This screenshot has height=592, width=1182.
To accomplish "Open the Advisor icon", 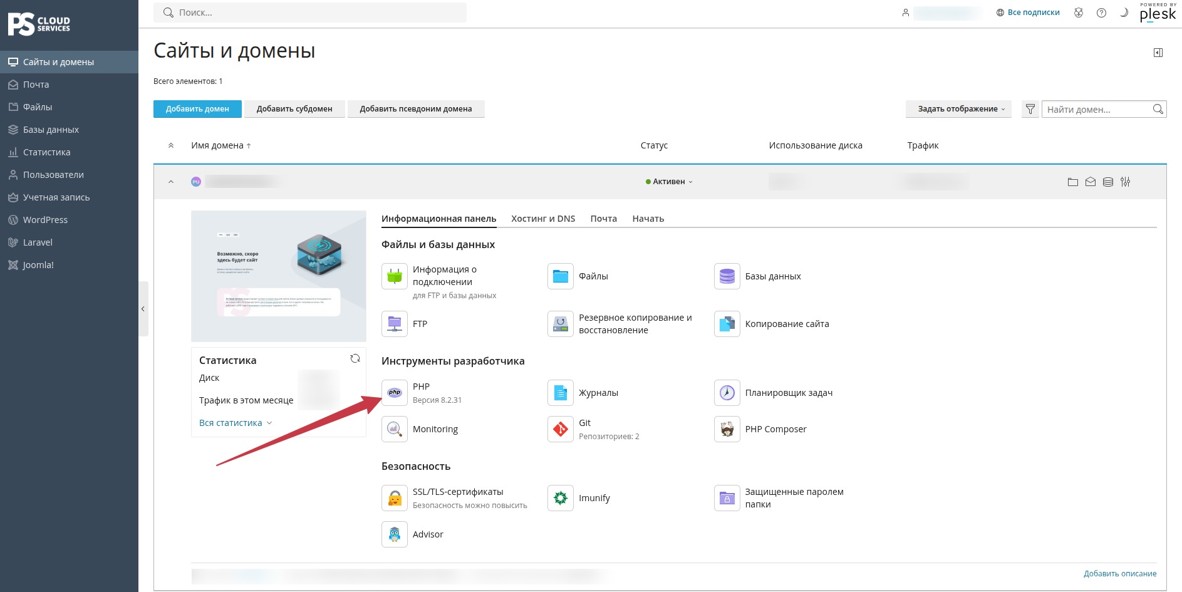I will tap(395, 534).
